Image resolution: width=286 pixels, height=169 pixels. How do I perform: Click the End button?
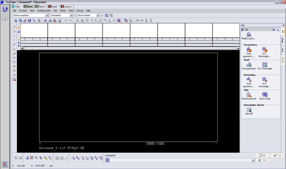pyautogui.click(x=262, y=160)
